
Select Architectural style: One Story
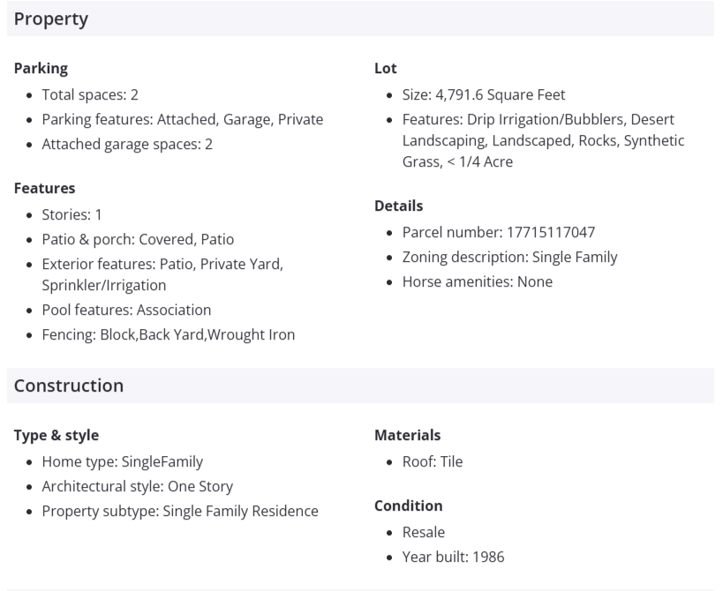click(x=137, y=486)
